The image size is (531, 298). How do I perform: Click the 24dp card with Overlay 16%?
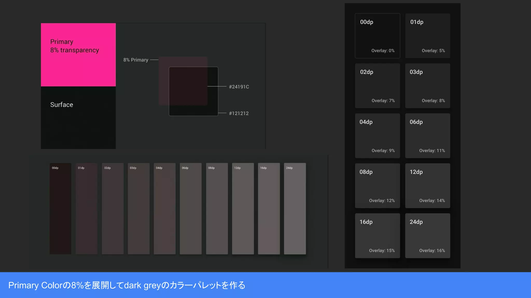pos(428,235)
